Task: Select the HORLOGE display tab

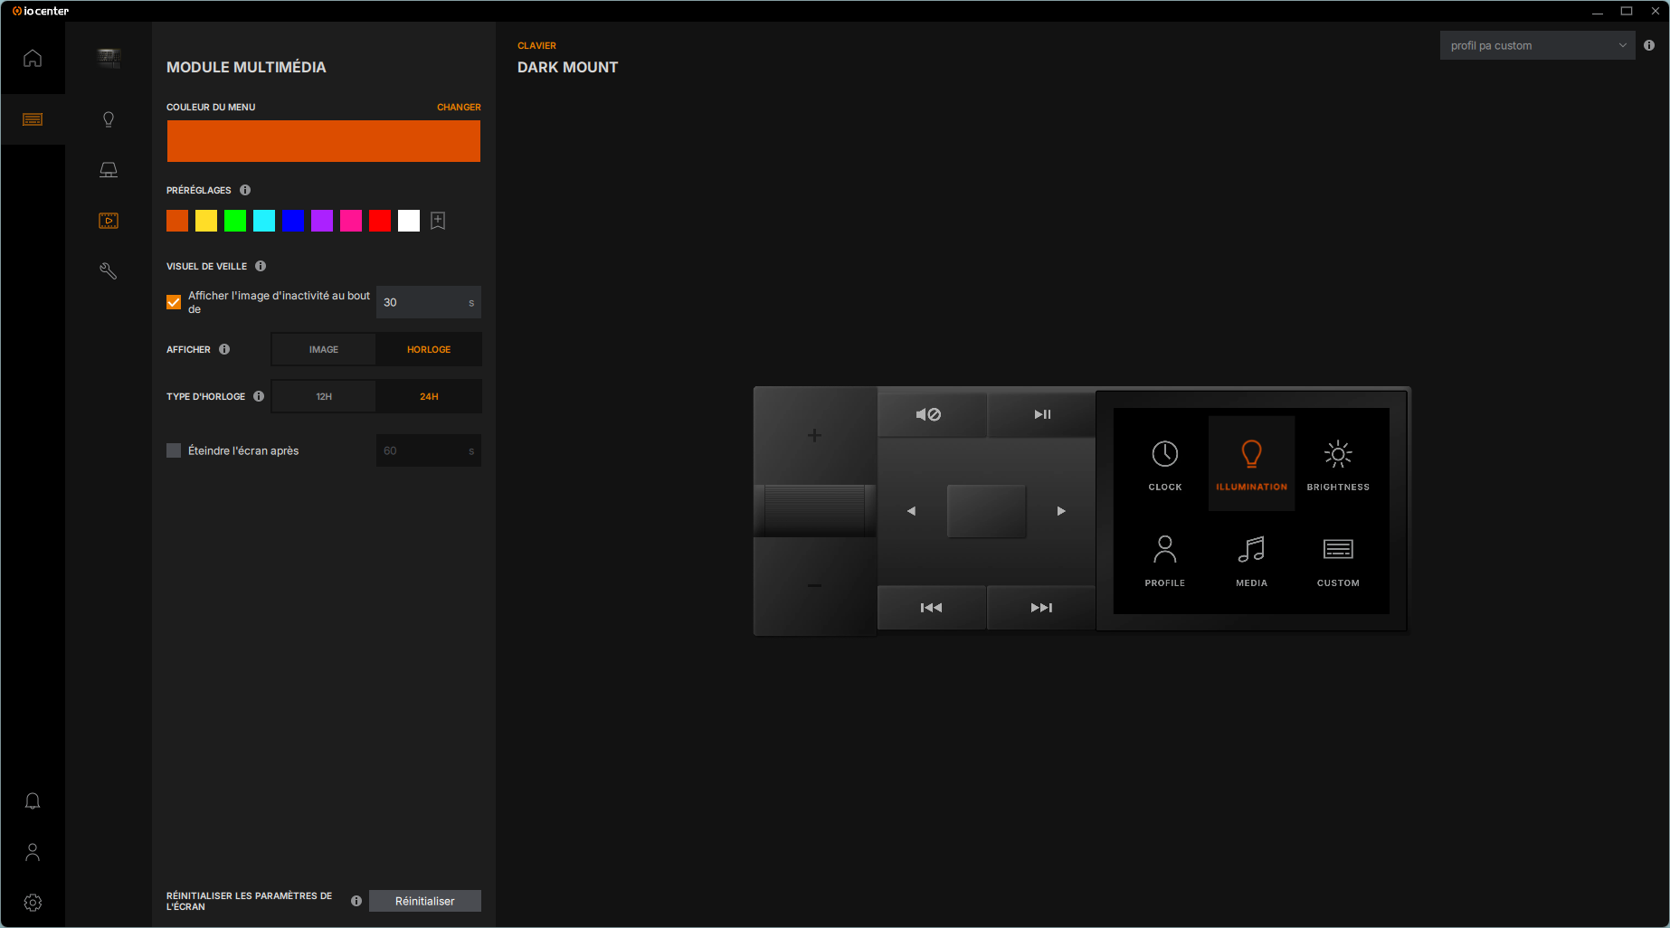Action: click(429, 349)
